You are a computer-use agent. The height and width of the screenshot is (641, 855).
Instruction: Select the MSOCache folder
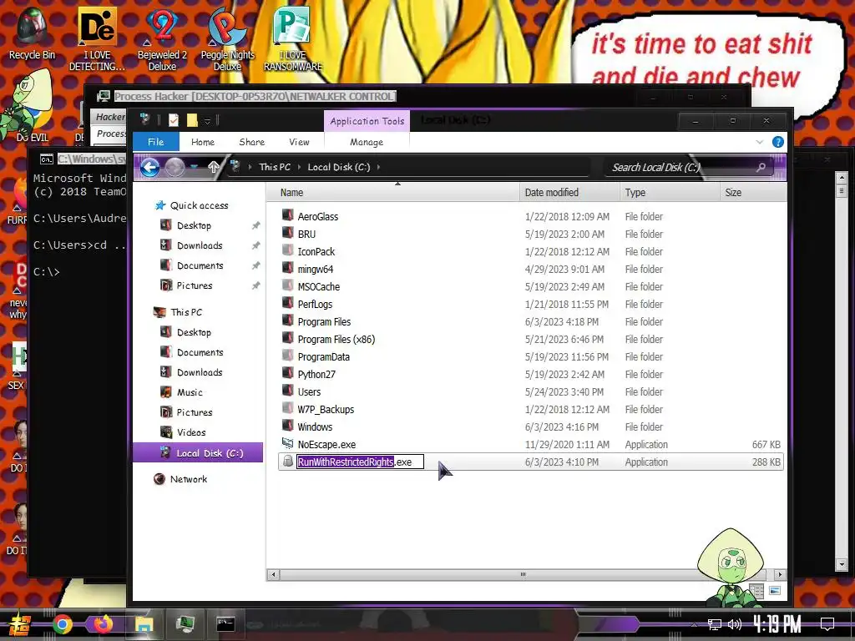tap(318, 287)
